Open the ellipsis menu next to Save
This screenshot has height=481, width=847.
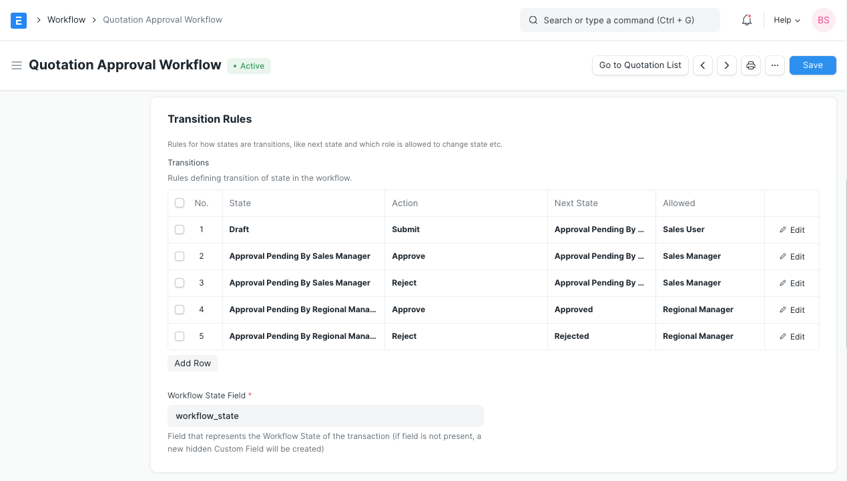pyautogui.click(x=774, y=65)
